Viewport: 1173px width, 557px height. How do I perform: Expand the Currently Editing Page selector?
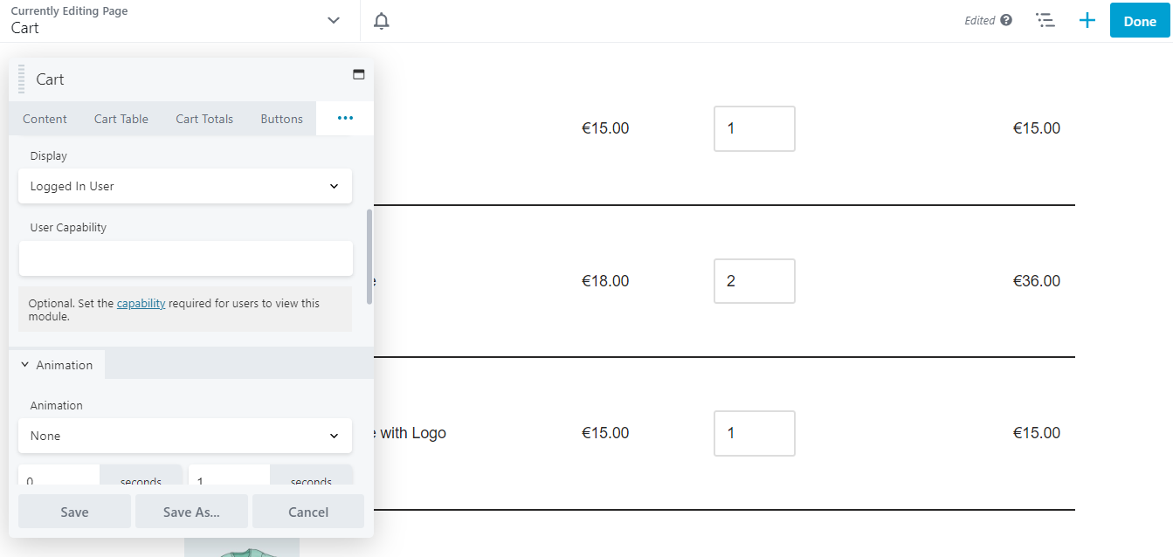click(333, 19)
